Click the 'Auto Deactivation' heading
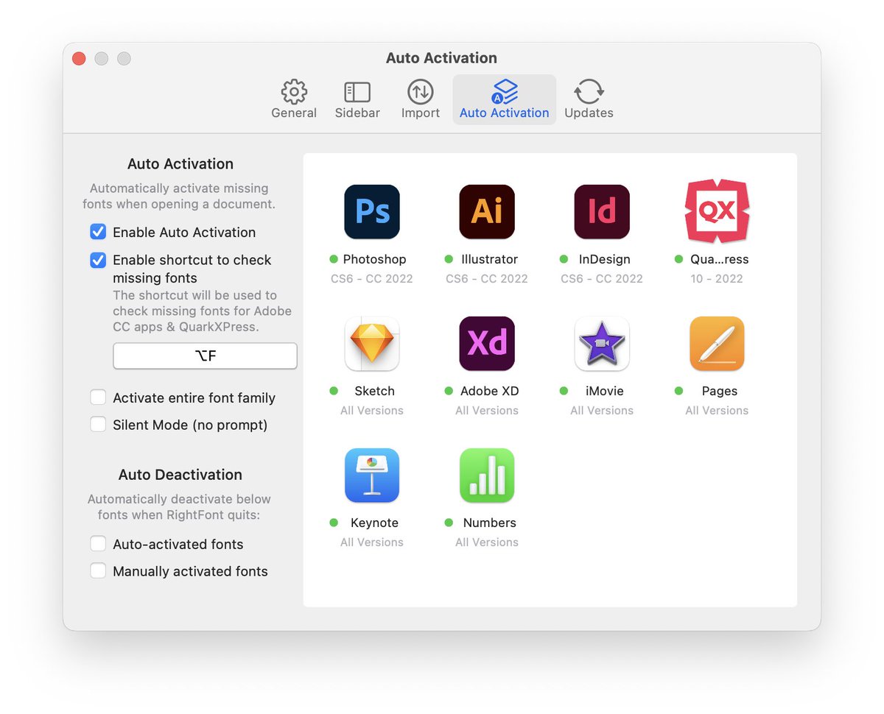The height and width of the screenshot is (714, 884). (180, 475)
